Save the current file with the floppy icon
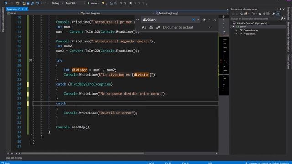 click(x=28, y=3)
